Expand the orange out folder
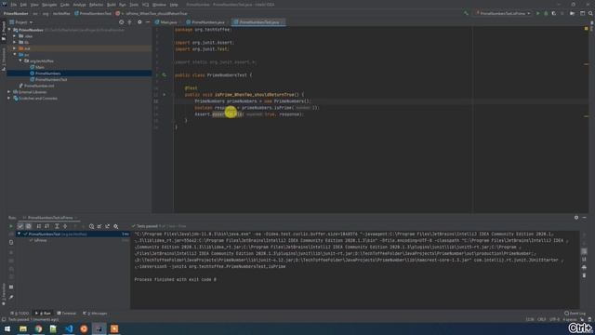The height and width of the screenshot is (335, 595). [15, 48]
